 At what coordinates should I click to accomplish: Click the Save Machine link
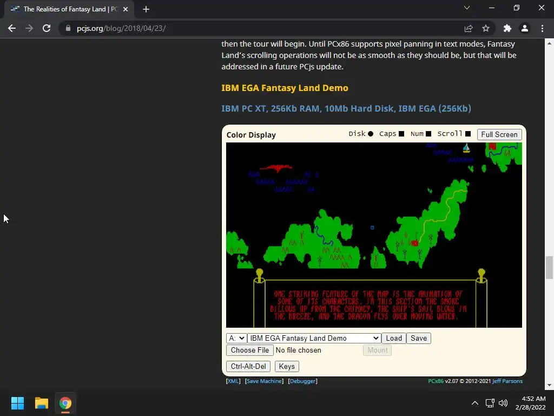(264, 381)
